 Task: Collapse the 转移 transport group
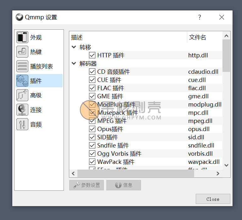click(74, 47)
